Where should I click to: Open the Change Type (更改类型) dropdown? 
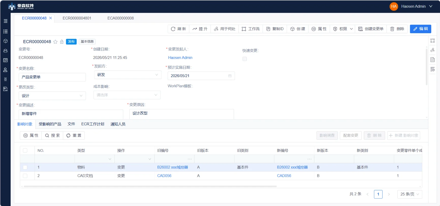[52, 96]
